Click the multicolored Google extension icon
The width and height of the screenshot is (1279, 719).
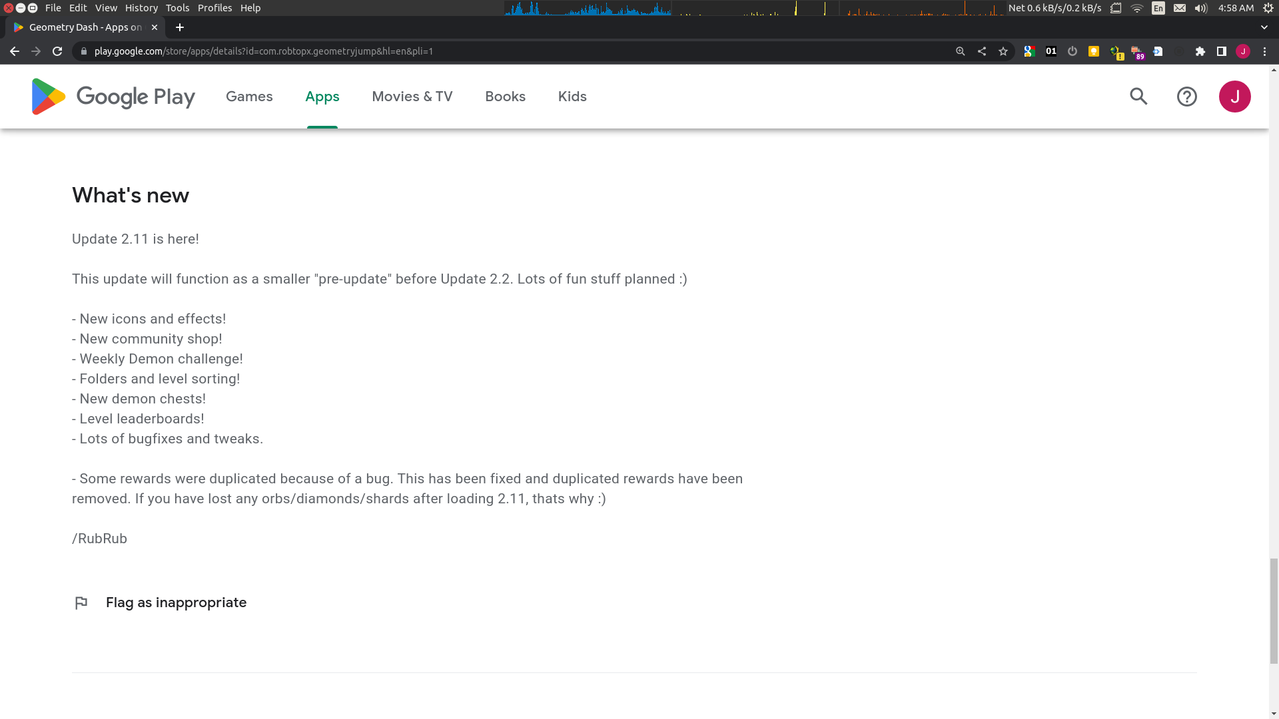click(x=1029, y=51)
